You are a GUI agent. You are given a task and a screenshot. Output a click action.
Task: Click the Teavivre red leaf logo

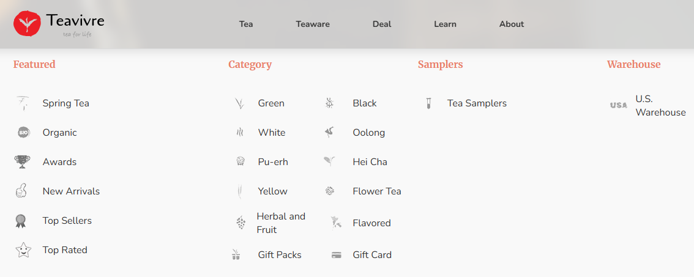click(x=27, y=23)
